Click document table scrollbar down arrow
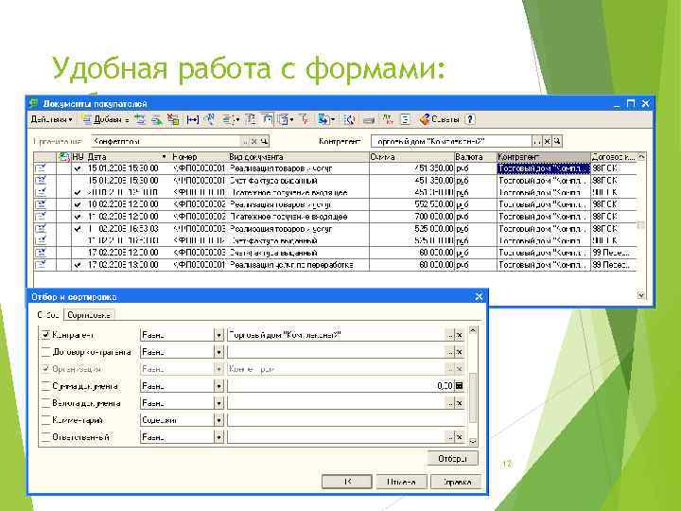Image resolution: width=681 pixels, height=511 pixels. [x=641, y=295]
